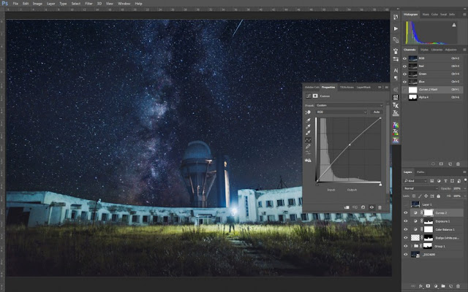Click view previous state icon in Properties
This screenshot has width=468, height=292.
(x=355, y=207)
